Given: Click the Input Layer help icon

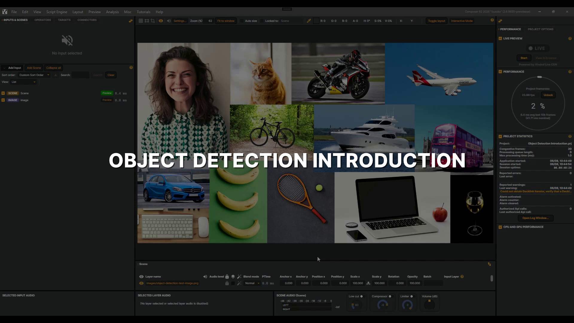Looking at the screenshot, I should 462,277.
